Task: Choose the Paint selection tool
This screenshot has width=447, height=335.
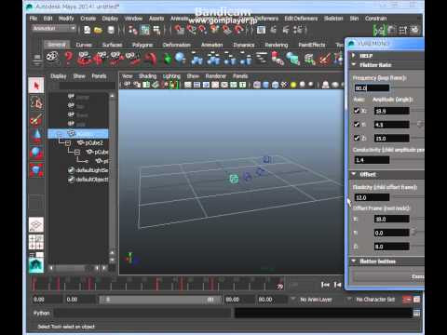Action: point(36,120)
